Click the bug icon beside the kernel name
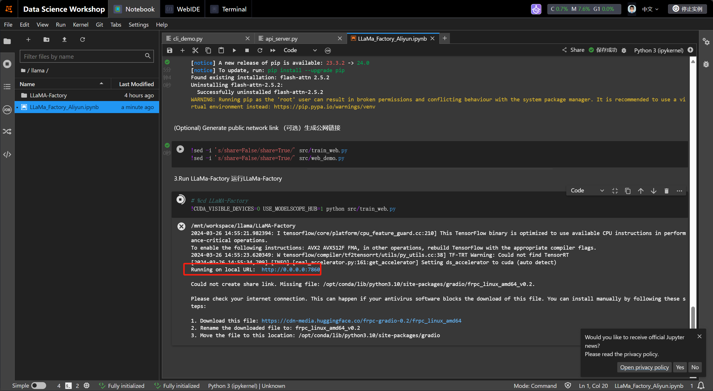This screenshot has height=391, width=713. coord(624,50)
